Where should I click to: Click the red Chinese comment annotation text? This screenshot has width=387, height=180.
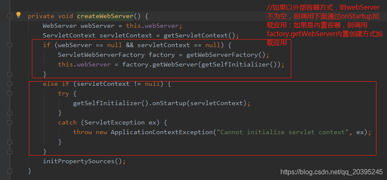323,25
